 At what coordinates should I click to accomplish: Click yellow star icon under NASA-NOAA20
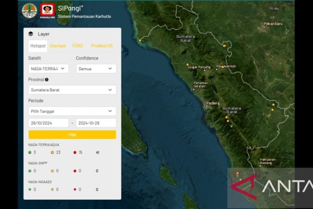click(x=52, y=189)
